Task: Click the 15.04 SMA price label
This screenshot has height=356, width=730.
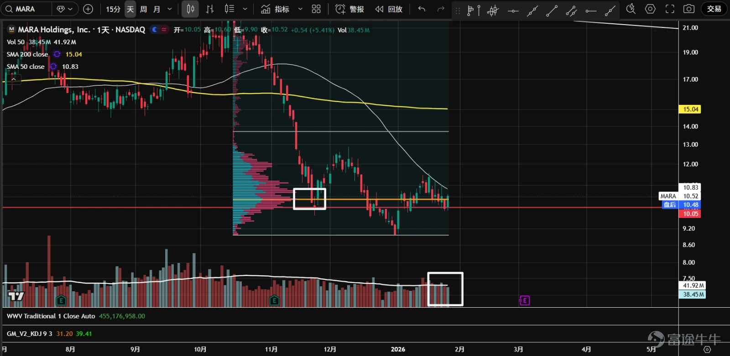Action: click(690, 109)
